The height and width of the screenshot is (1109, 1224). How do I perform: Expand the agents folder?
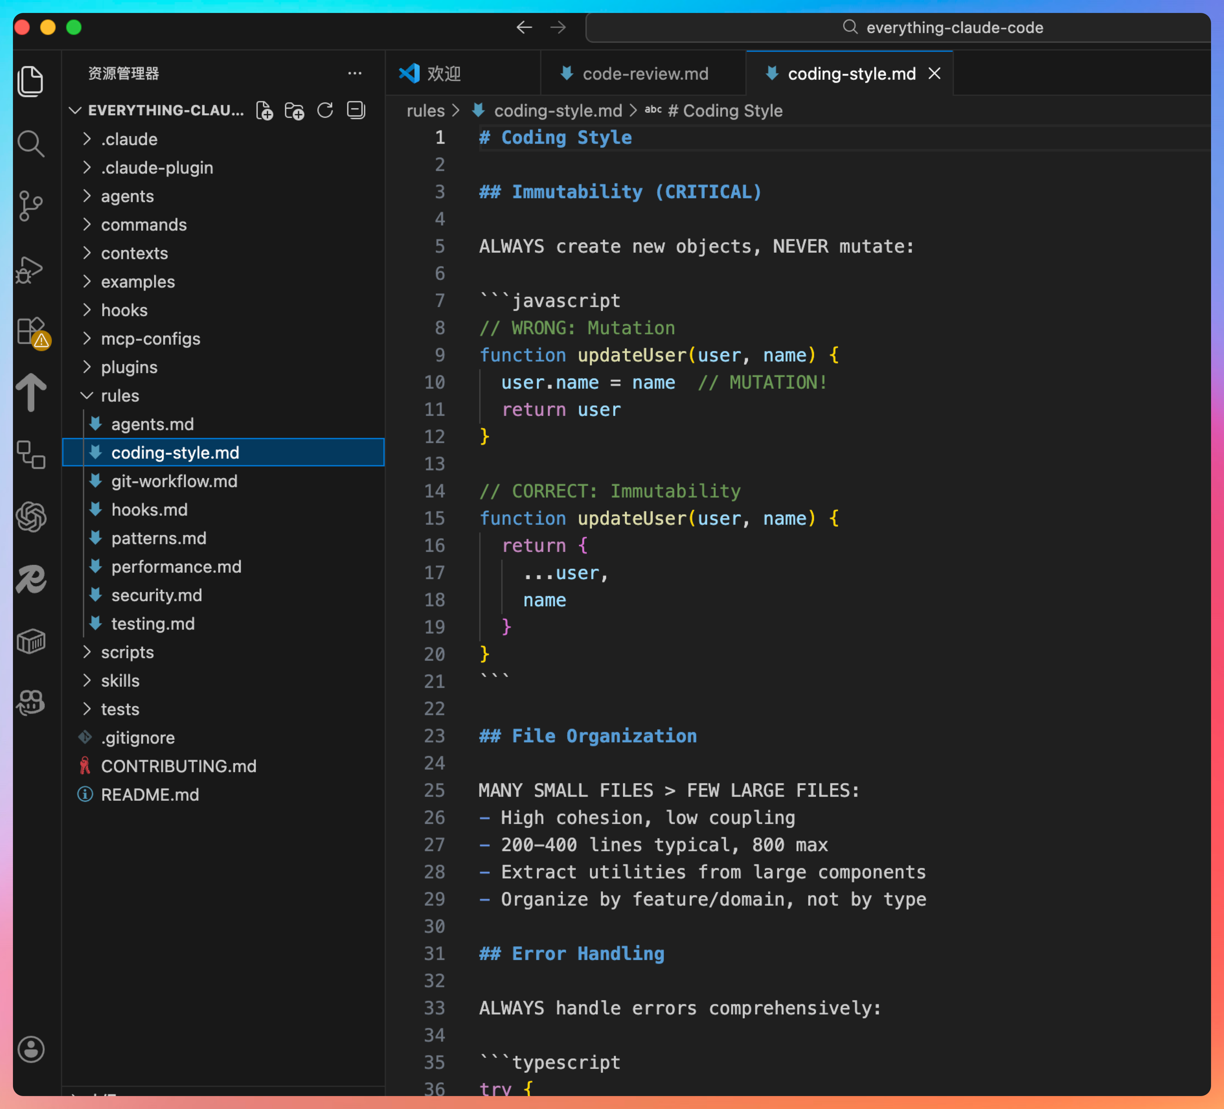[127, 196]
